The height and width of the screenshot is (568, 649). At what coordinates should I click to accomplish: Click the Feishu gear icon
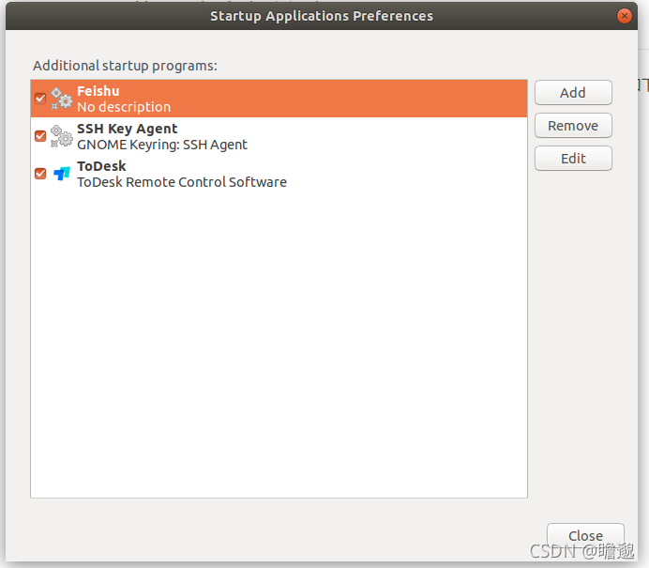point(62,99)
